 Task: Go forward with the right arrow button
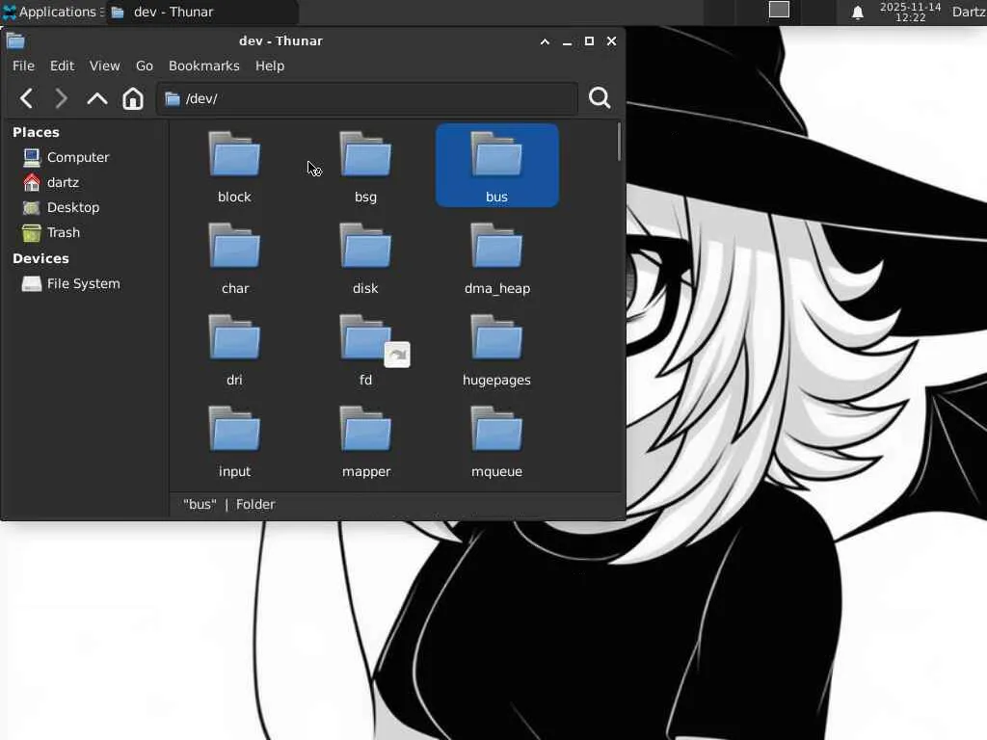point(61,99)
